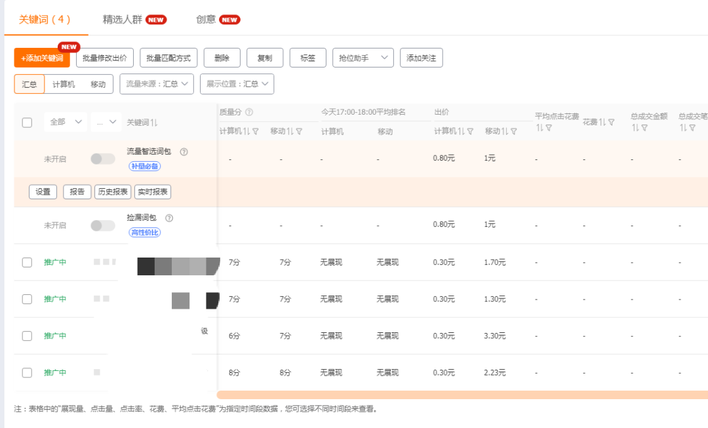
Task: Open 实时报表 for the smart word pack
Action: click(152, 192)
